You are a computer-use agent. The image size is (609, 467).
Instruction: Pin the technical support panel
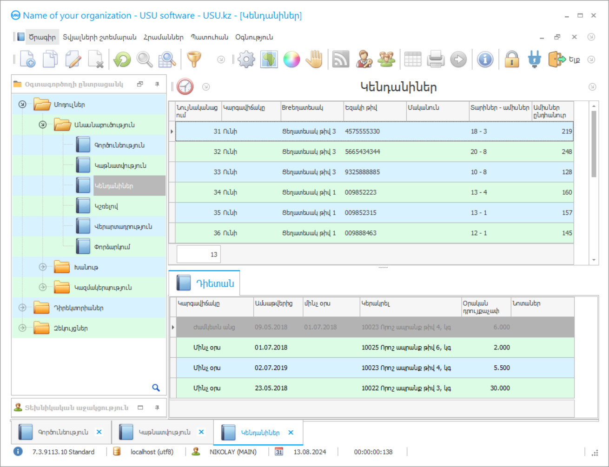point(157,408)
